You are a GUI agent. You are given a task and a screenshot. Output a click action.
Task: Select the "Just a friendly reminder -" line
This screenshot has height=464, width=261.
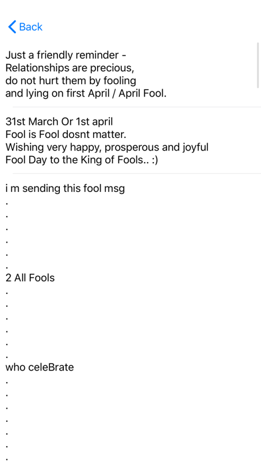(x=66, y=55)
